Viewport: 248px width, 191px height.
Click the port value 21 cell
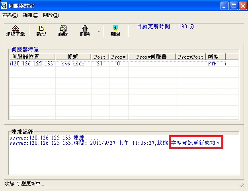pos(100,64)
